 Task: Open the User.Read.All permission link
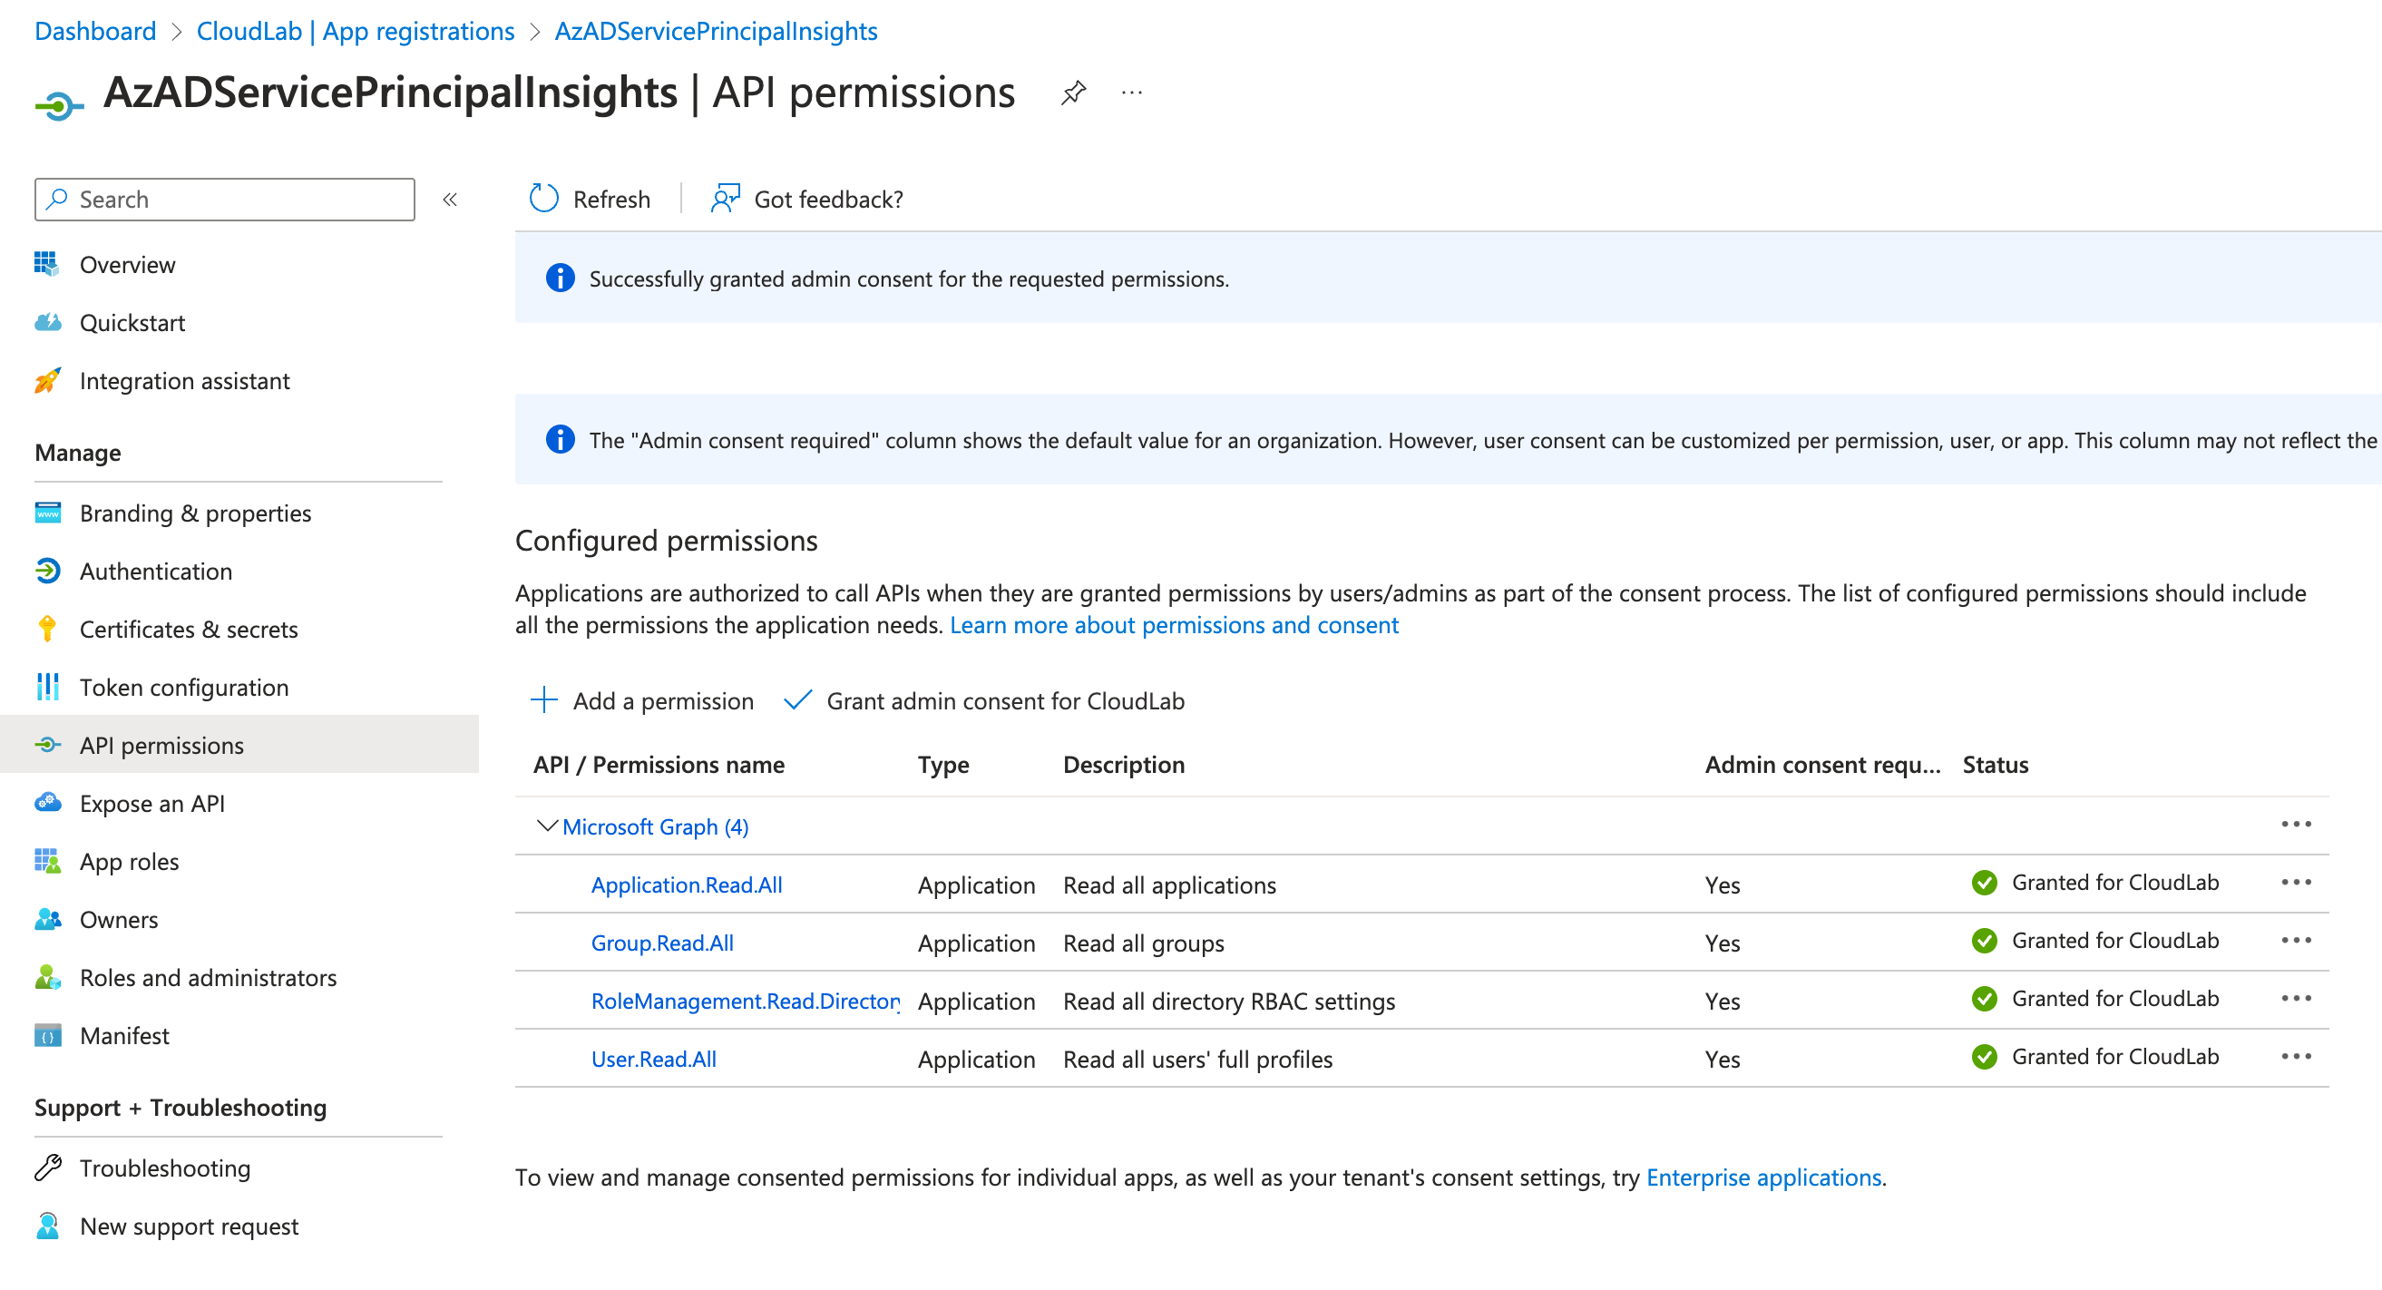coord(654,1060)
